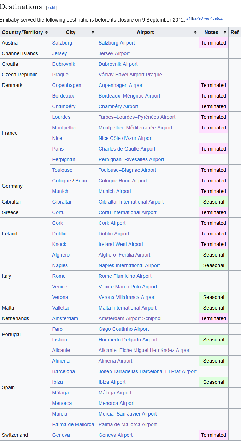Click the Palma de Mallorca city link

[x=73, y=424]
